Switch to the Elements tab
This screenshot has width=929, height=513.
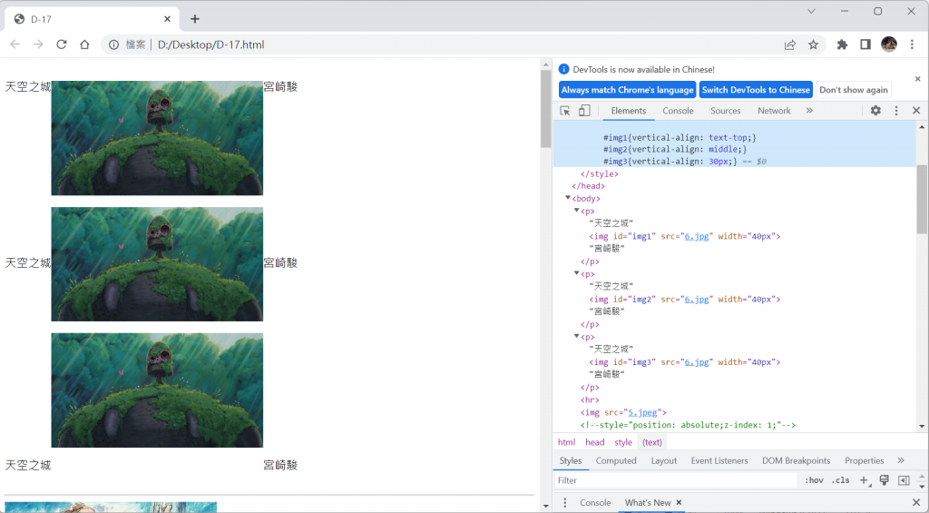[x=629, y=110]
